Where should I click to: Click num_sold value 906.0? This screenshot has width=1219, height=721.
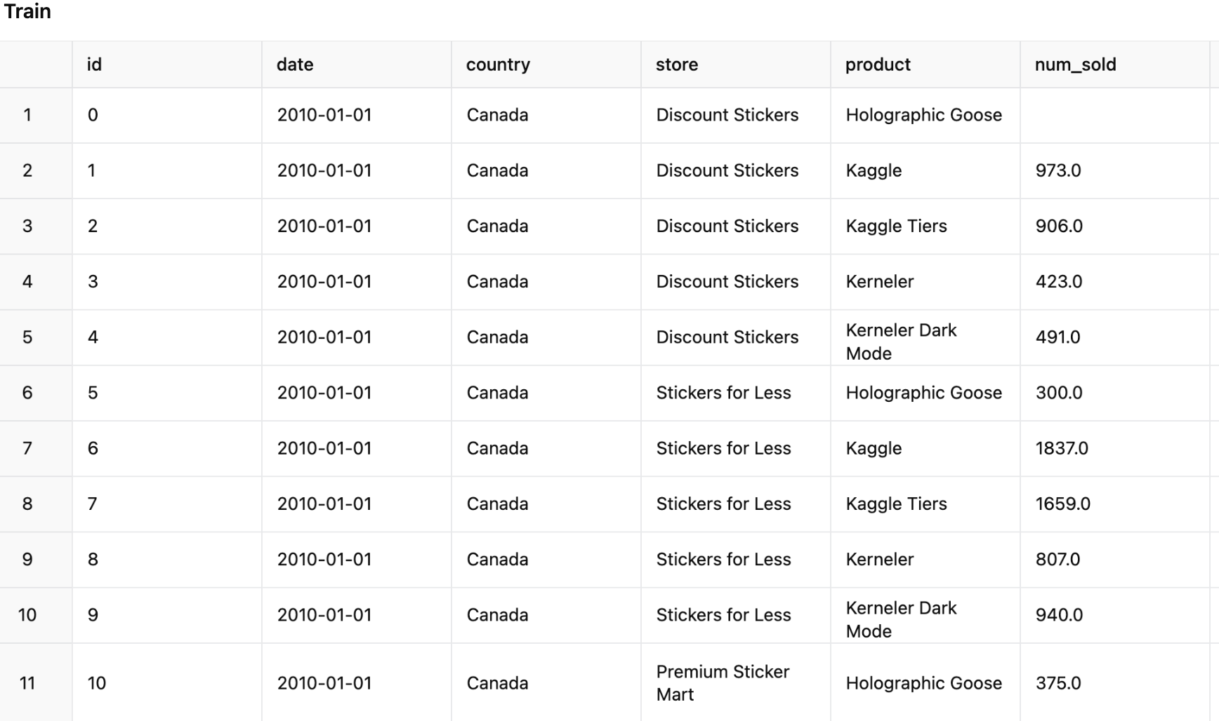pos(1059,226)
